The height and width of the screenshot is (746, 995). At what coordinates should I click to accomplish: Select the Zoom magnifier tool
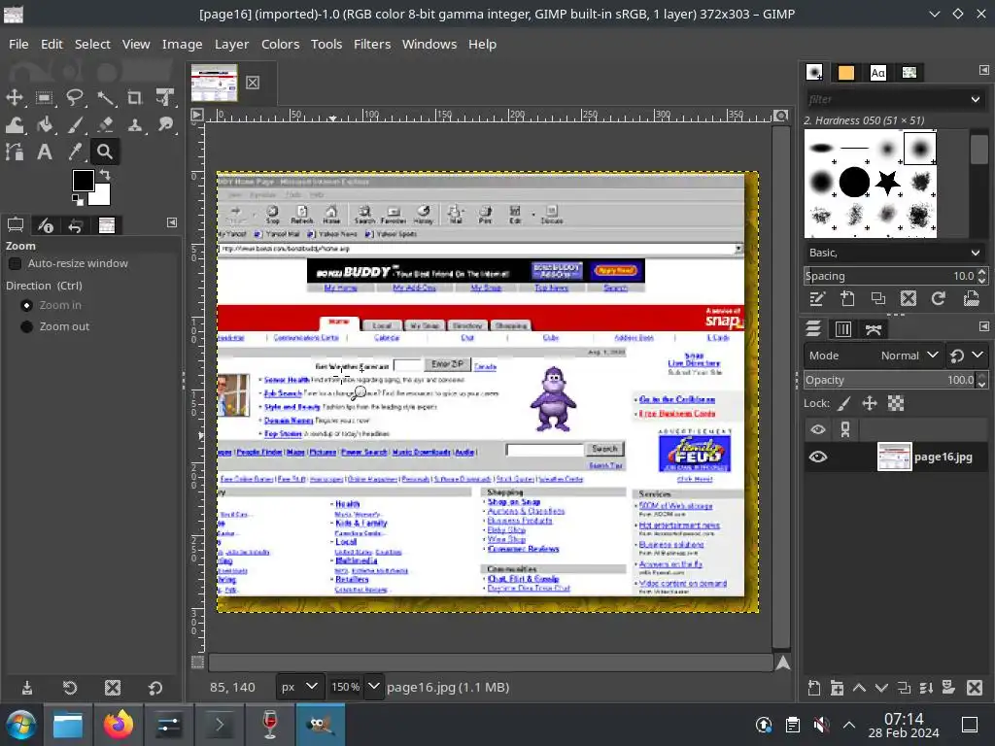(x=105, y=152)
